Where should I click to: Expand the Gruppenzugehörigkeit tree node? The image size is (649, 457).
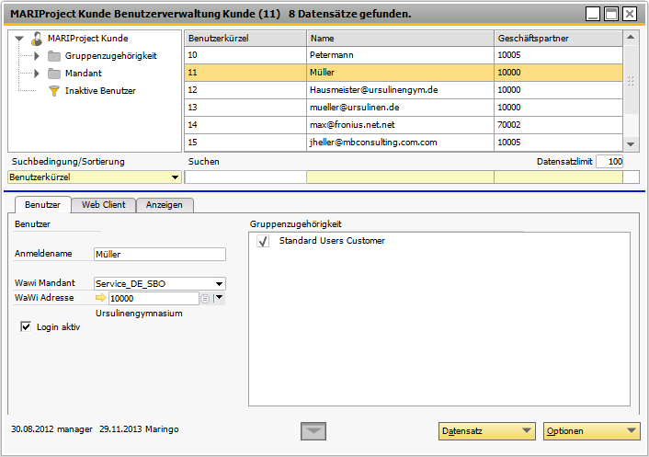point(37,56)
